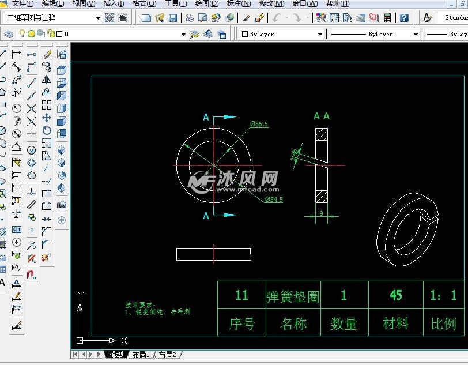The height and width of the screenshot is (365, 468).
Task: Click the blue Help question mark icon
Action: tap(404, 18)
